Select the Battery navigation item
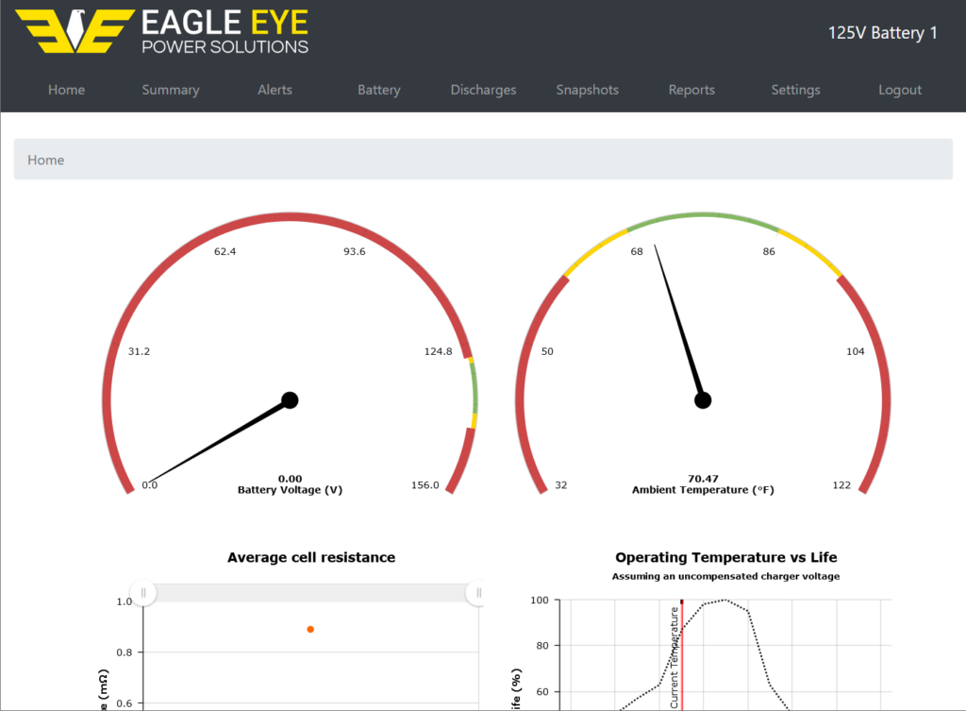This screenshot has height=711, width=966. pyautogui.click(x=379, y=90)
